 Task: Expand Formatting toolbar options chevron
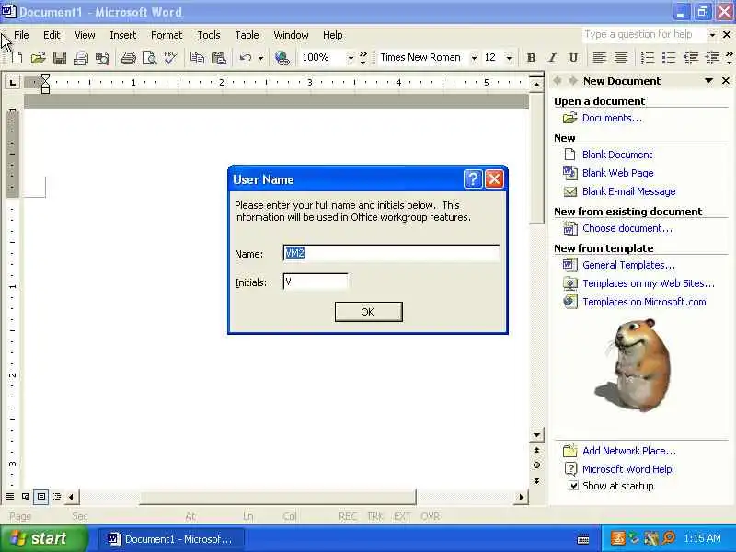[729, 58]
